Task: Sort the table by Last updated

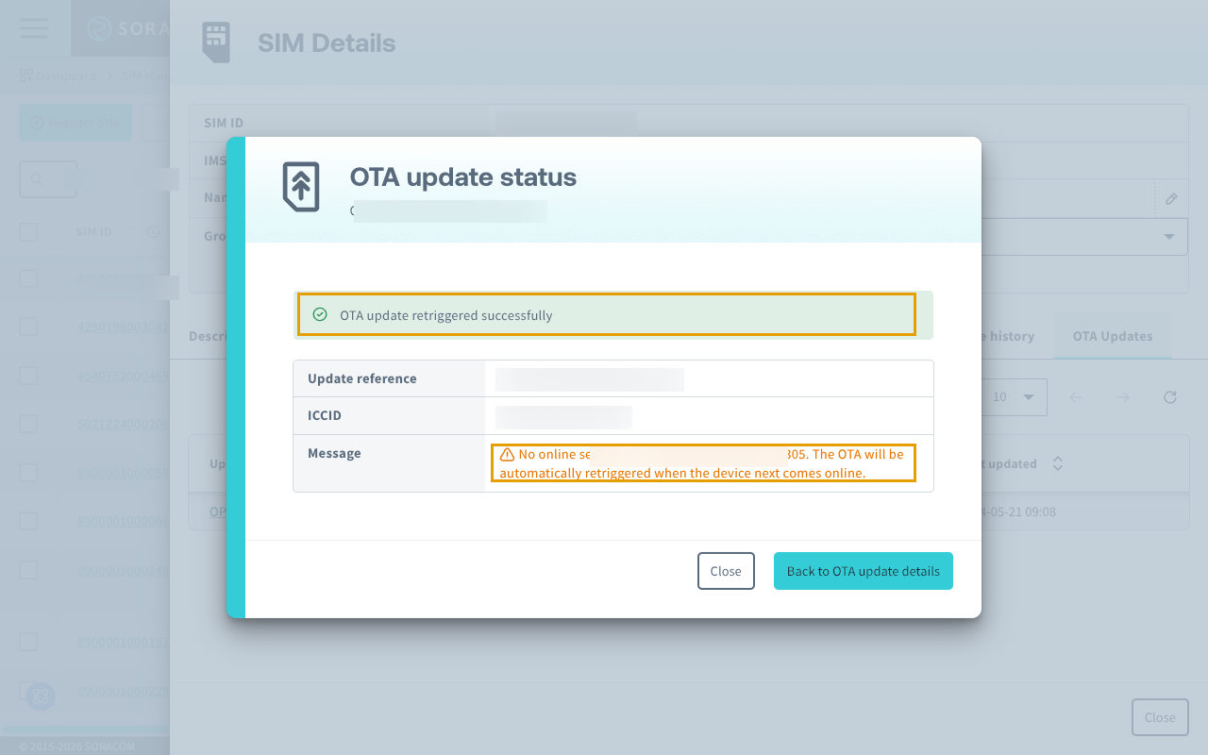Action: pyautogui.click(x=1057, y=463)
